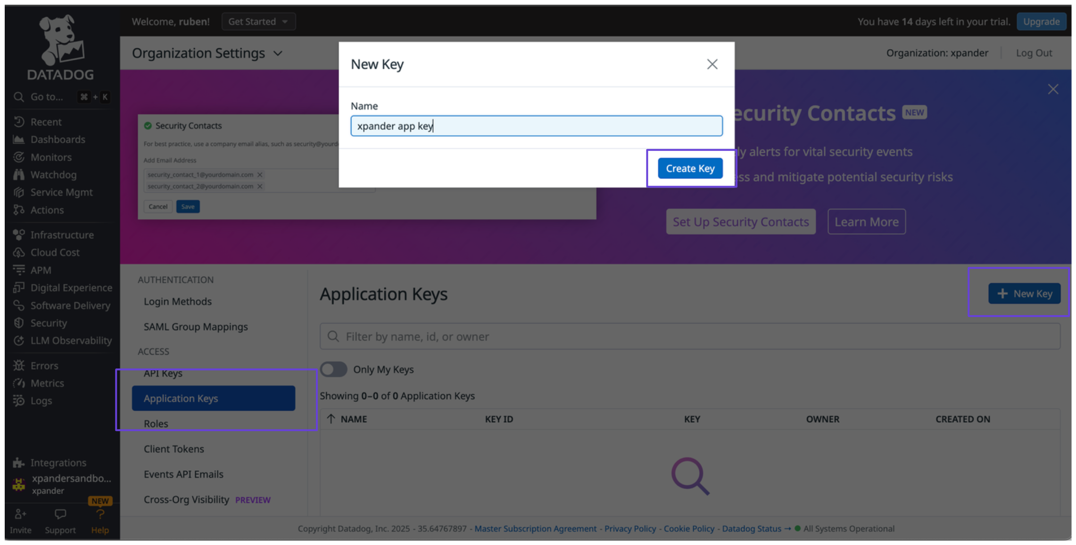Select API Keys in the settings menu
The width and height of the screenshot is (1076, 545).
pos(163,373)
